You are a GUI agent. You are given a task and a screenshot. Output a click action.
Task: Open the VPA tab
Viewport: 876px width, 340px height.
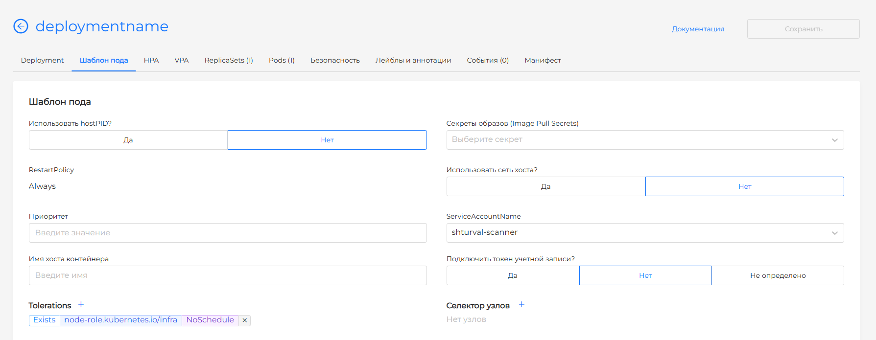(x=182, y=60)
